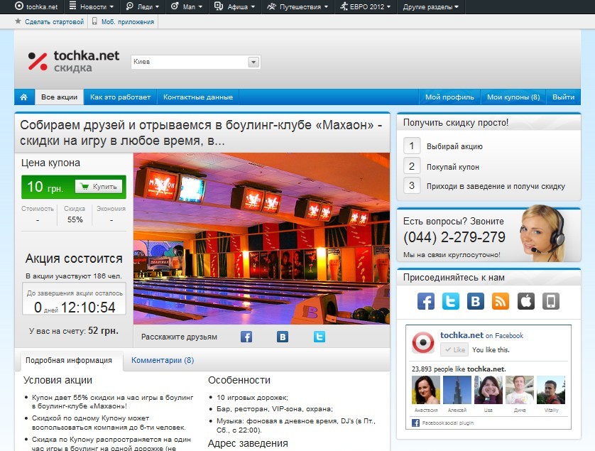Expand the Путешествия top menu
The width and height of the screenshot is (595, 451).
[x=298, y=7]
